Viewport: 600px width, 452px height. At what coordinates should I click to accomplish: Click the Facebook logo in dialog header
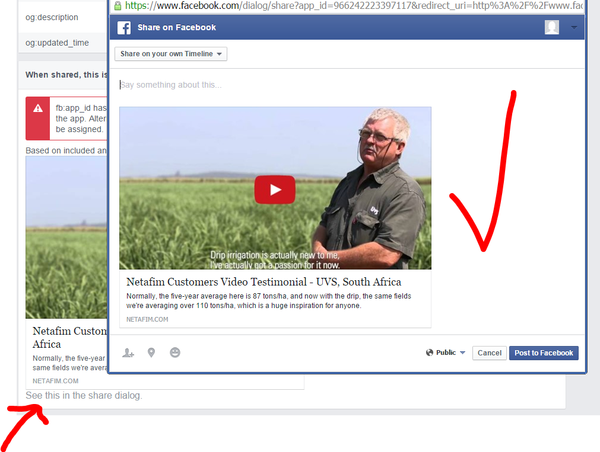point(124,27)
